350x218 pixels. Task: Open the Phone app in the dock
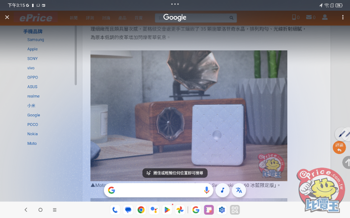(x=115, y=210)
